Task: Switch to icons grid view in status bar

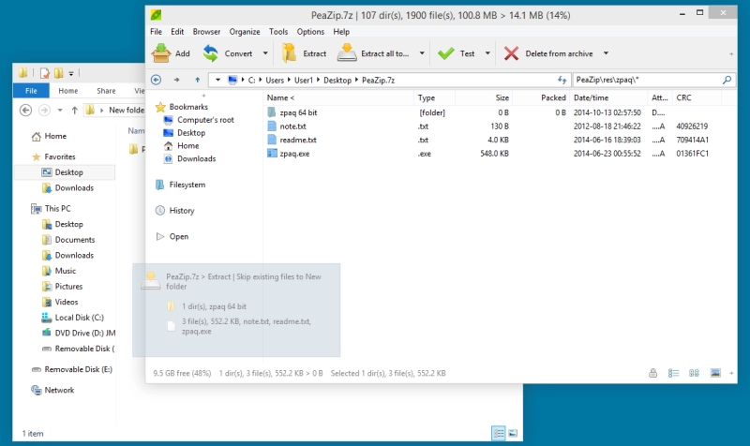Action: (694, 373)
